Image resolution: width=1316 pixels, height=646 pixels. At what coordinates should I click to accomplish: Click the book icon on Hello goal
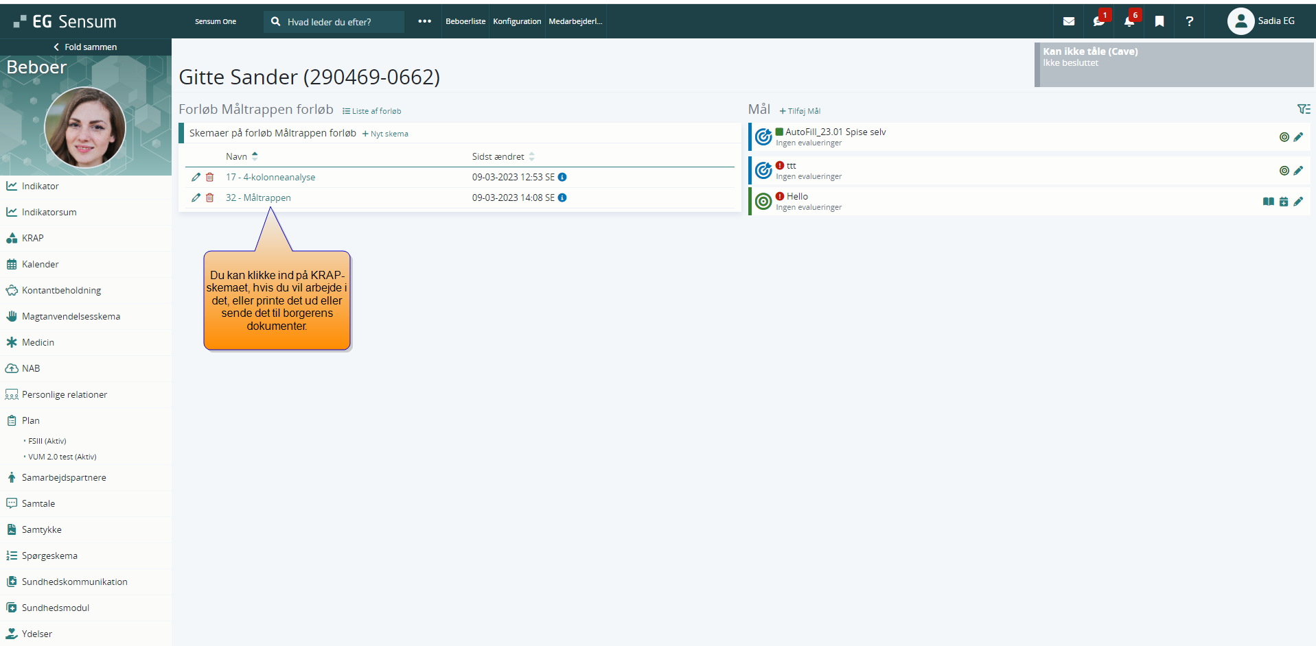tap(1268, 202)
